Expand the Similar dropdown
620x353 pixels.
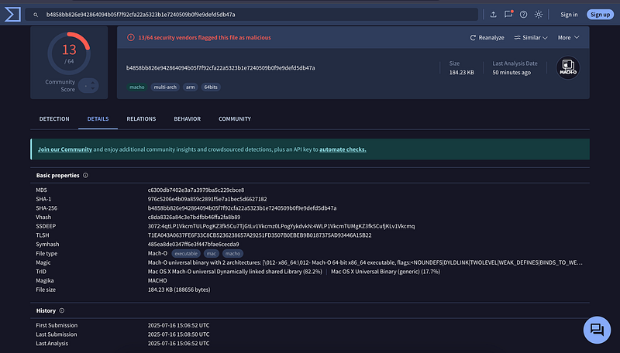click(x=530, y=37)
